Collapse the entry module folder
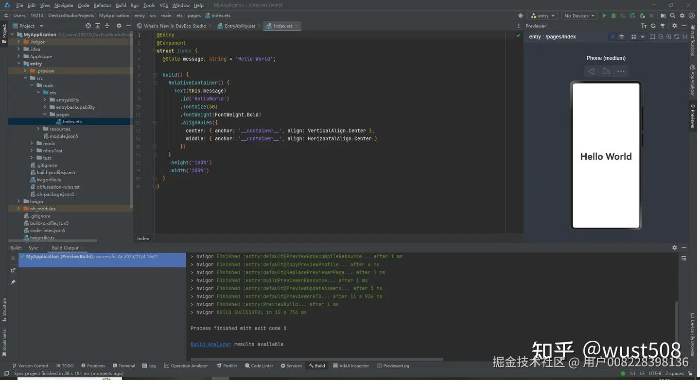 click(18, 64)
